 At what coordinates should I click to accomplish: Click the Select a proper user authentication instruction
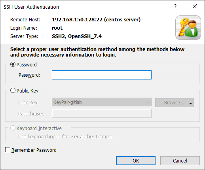coord(97,52)
